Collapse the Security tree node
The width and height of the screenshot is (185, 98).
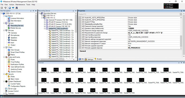pyautogui.click(x=4, y=74)
